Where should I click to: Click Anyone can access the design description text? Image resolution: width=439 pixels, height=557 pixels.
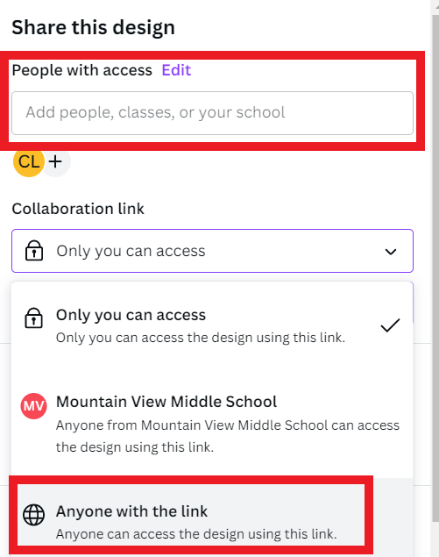(x=196, y=533)
